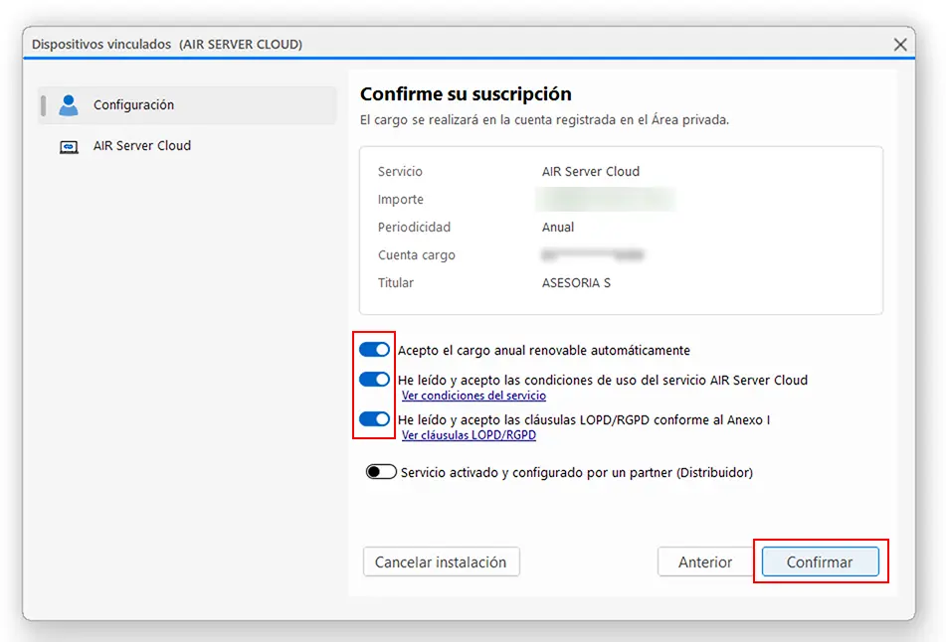This screenshot has width=946, height=642.
Task: Close the Dispositivos vinculados dialog
Action: coord(900,45)
